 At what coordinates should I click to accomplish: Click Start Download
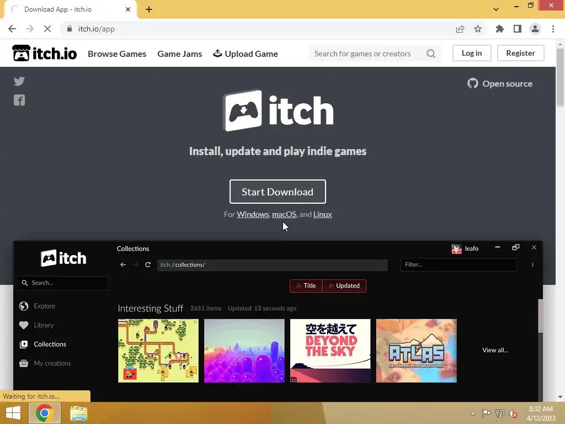pos(278,192)
